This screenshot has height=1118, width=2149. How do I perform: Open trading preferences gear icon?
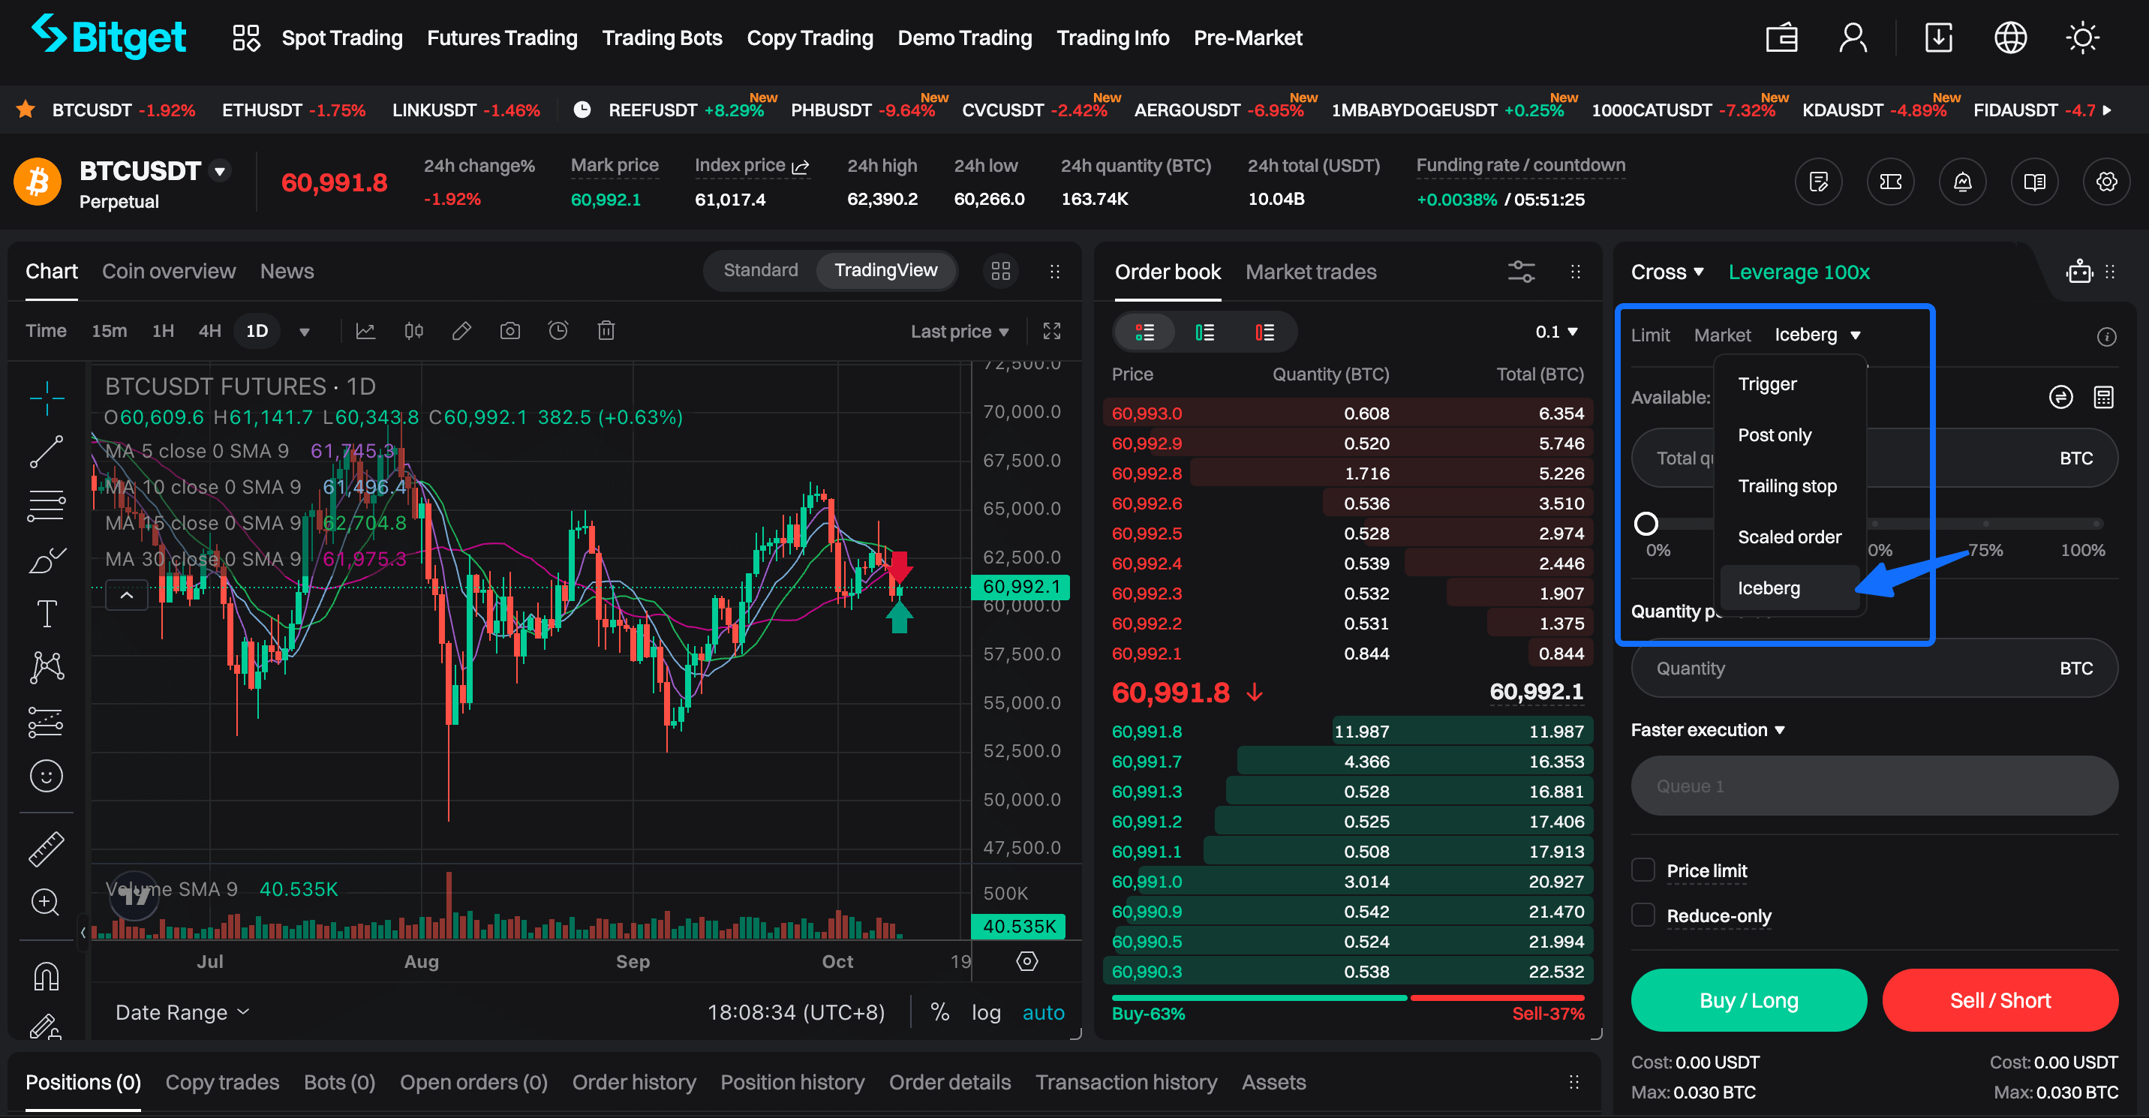pos(2105,181)
